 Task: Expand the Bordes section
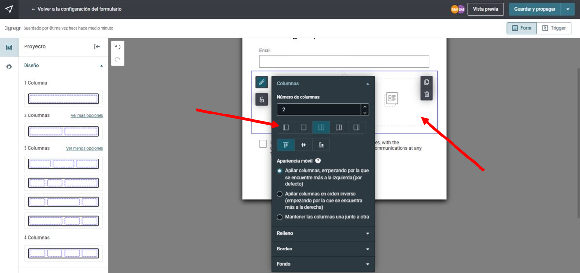click(x=323, y=249)
